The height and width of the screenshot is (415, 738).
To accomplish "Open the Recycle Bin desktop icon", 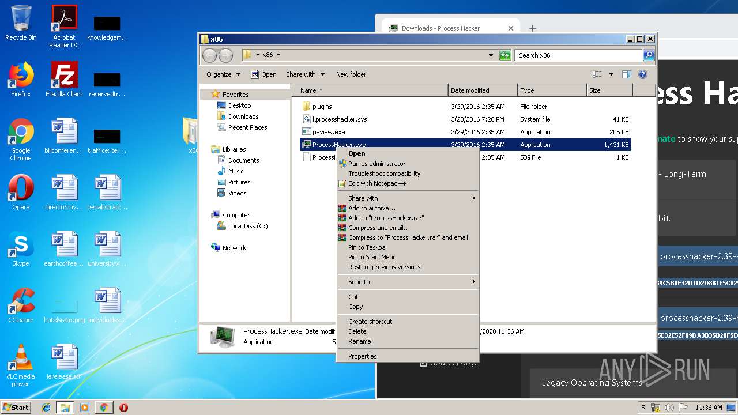I will coord(21,23).
